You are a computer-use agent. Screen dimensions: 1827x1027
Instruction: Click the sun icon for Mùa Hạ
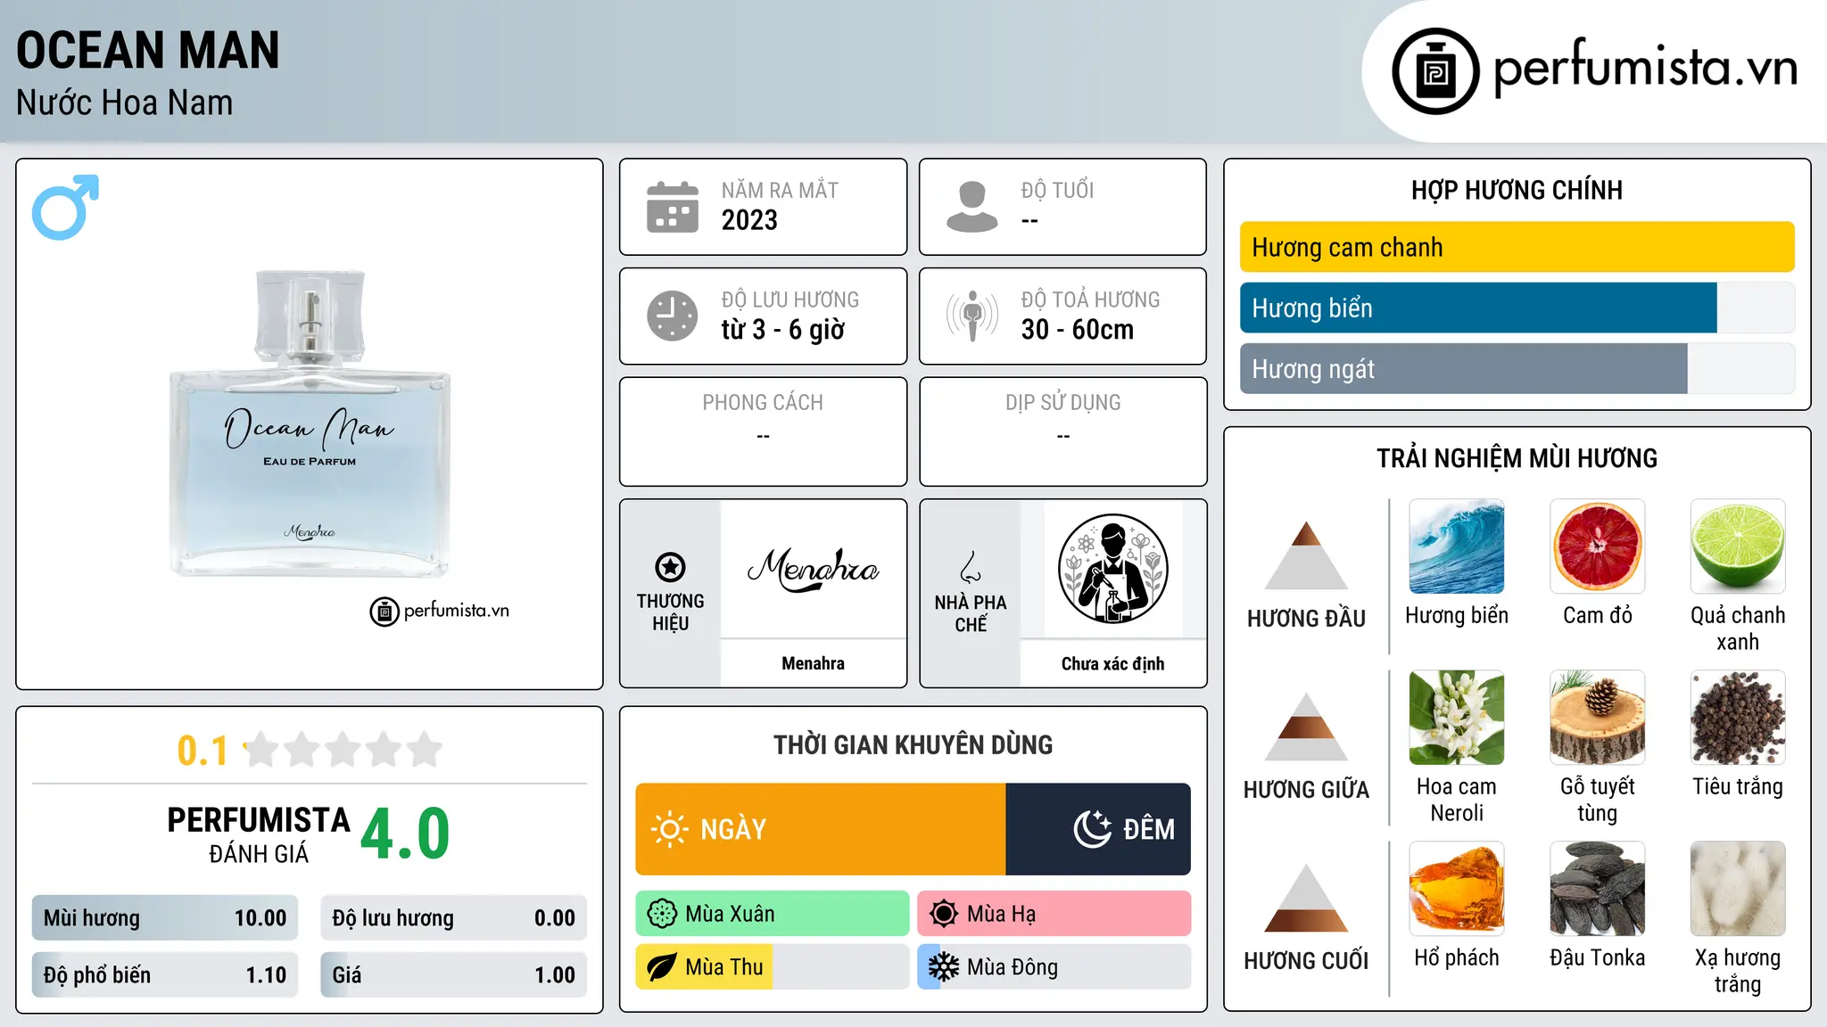[944, 914]
